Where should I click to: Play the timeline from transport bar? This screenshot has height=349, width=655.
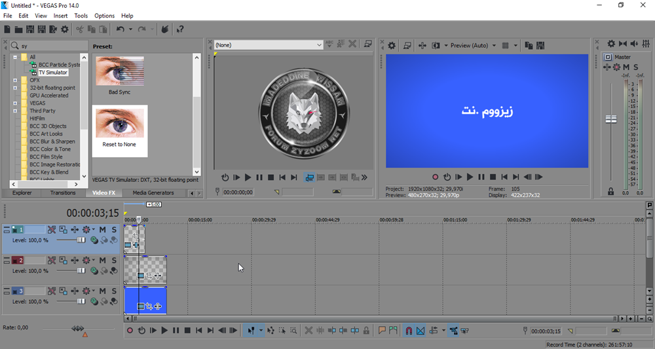tap(164, 331)
